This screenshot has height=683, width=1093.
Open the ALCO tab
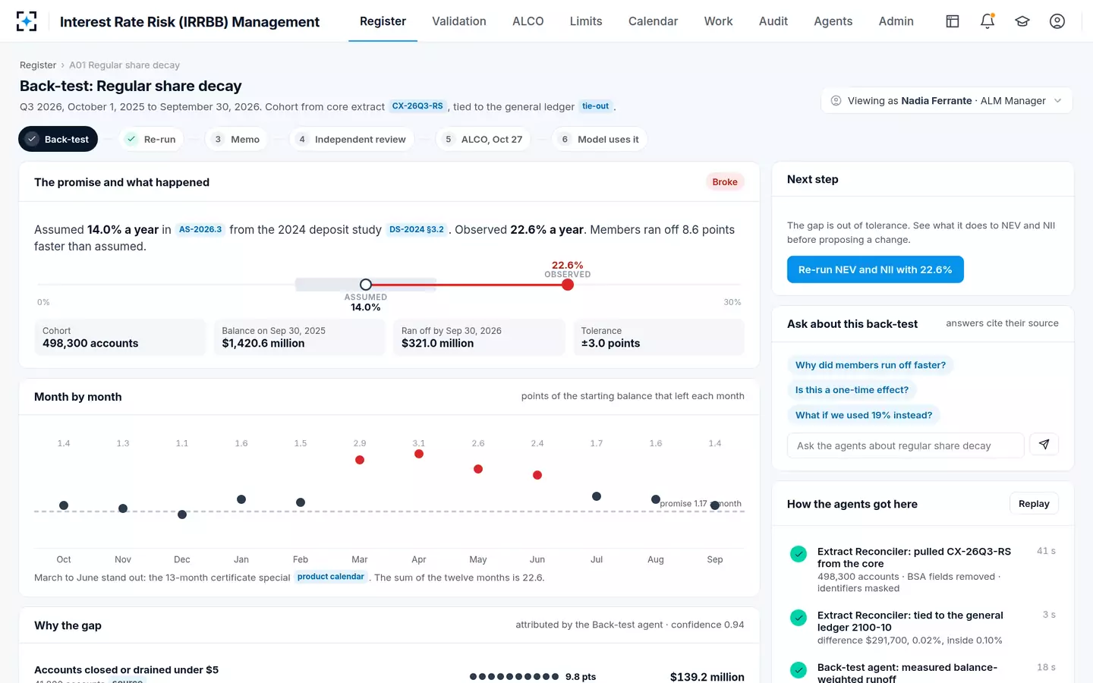click(528, 21)
